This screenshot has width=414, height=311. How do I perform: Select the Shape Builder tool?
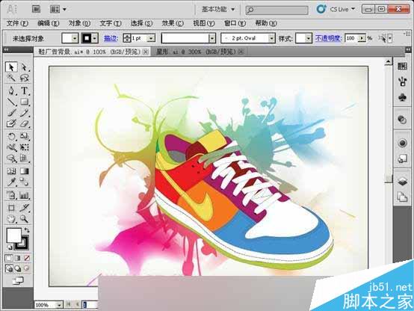(x=11, y=158)
